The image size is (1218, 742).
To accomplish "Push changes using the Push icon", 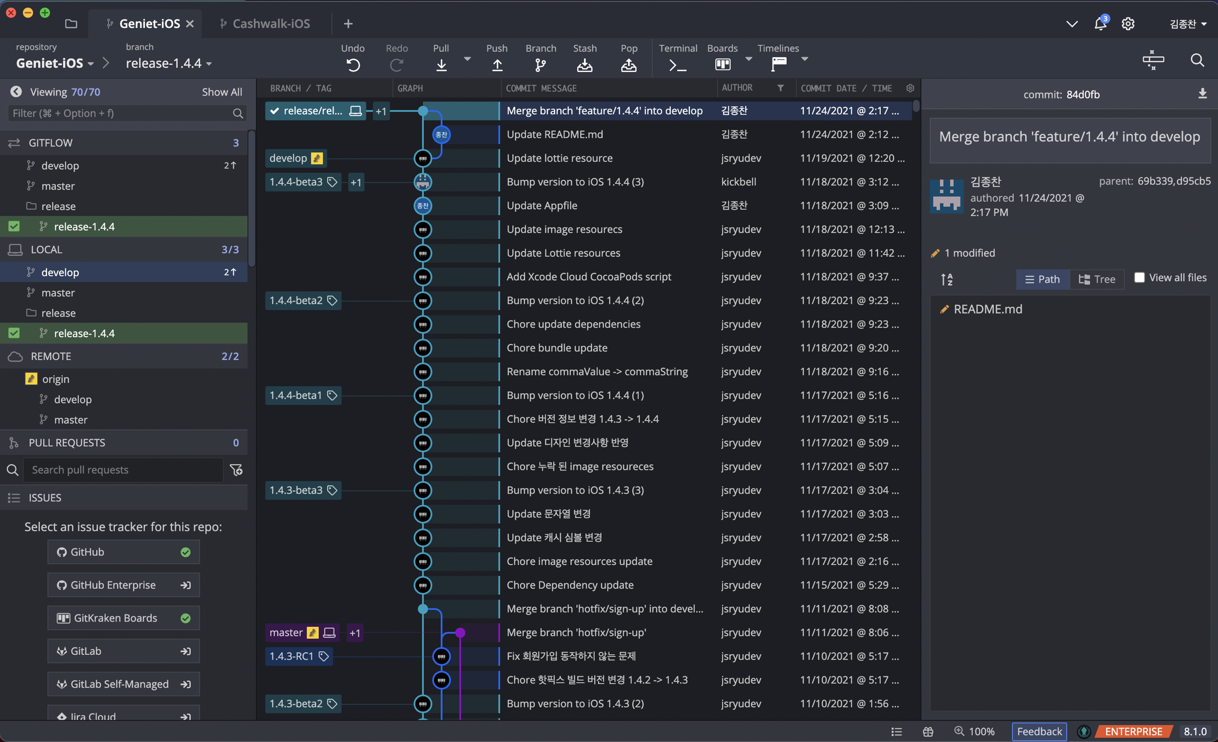I will [496, 64].
